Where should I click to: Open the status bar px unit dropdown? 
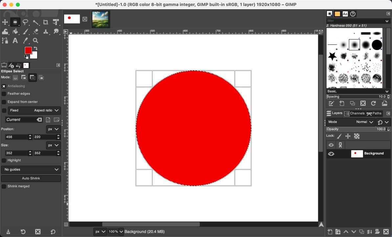[x=100, y=231]
